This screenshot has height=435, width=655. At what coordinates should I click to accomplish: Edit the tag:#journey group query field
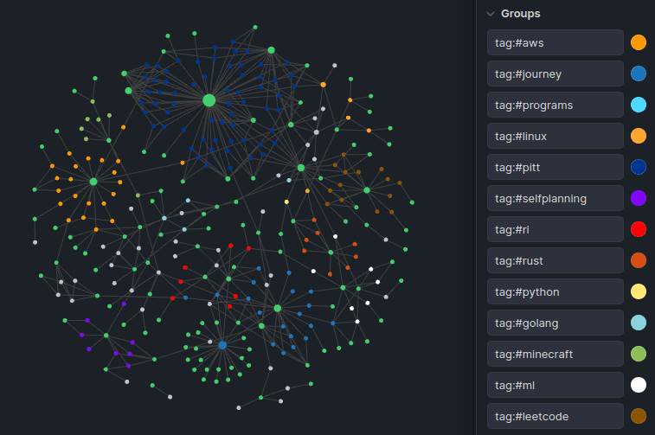pyautogui.click(x=555, y=74)
